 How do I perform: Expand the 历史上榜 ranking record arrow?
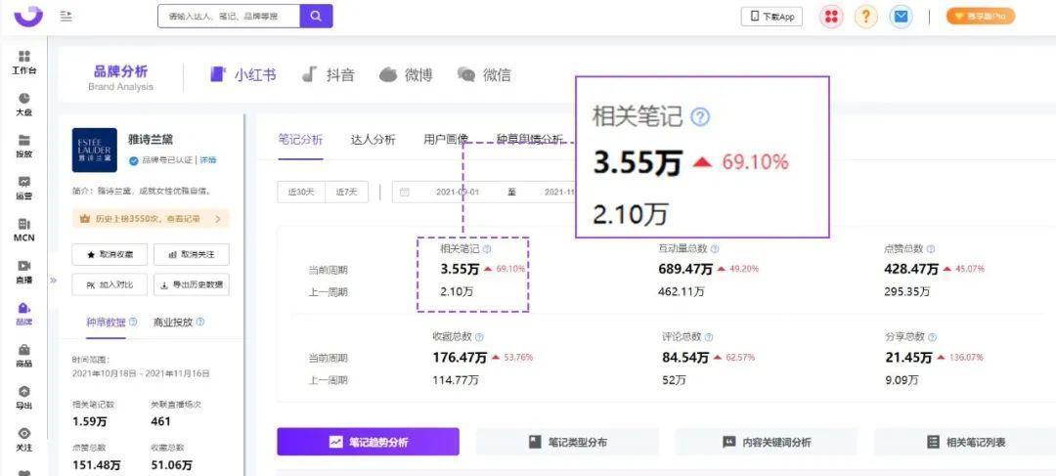pos(217,219)
